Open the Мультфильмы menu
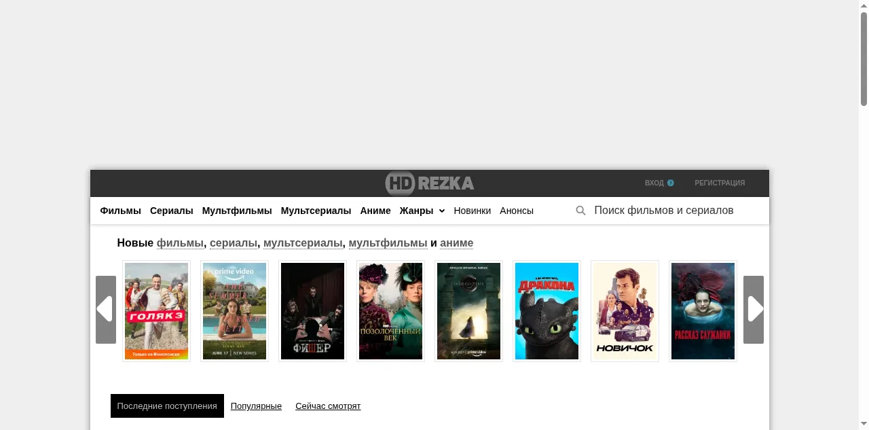Screen dimensions: 869x430 point(237,211)
